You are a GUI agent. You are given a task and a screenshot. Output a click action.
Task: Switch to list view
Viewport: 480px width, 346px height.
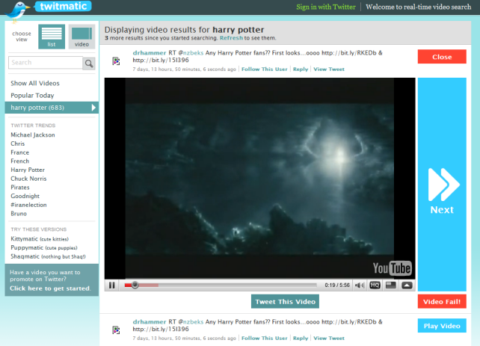(52, 37)
